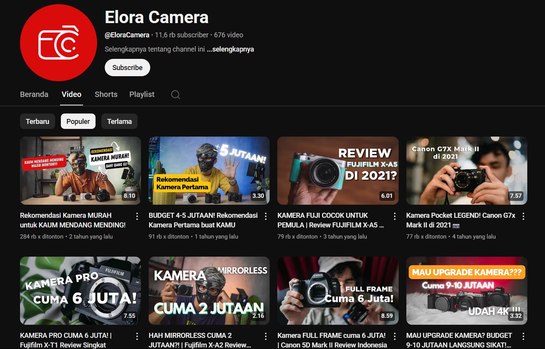The image size is (545, 349).
Task: Open options menu for HAH MIRRORLESS CUMA 2 JUTAAN
Action: [266, 336]
